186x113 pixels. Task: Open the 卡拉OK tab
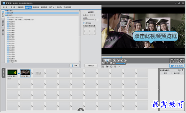tap(59, 7)
